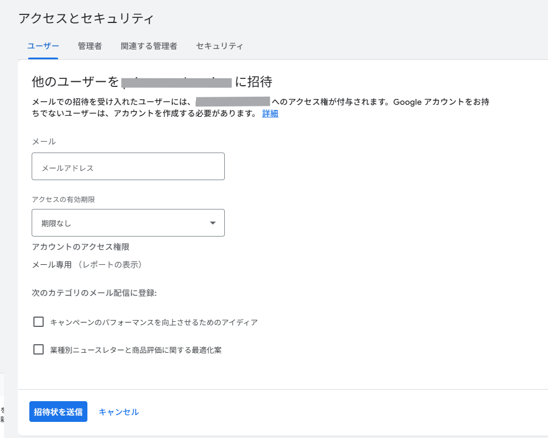Click the アクセスとセキュリティ page heading
Image resolution: width=548 pixels, height=438 pixels.
click(x=86, y=18)
